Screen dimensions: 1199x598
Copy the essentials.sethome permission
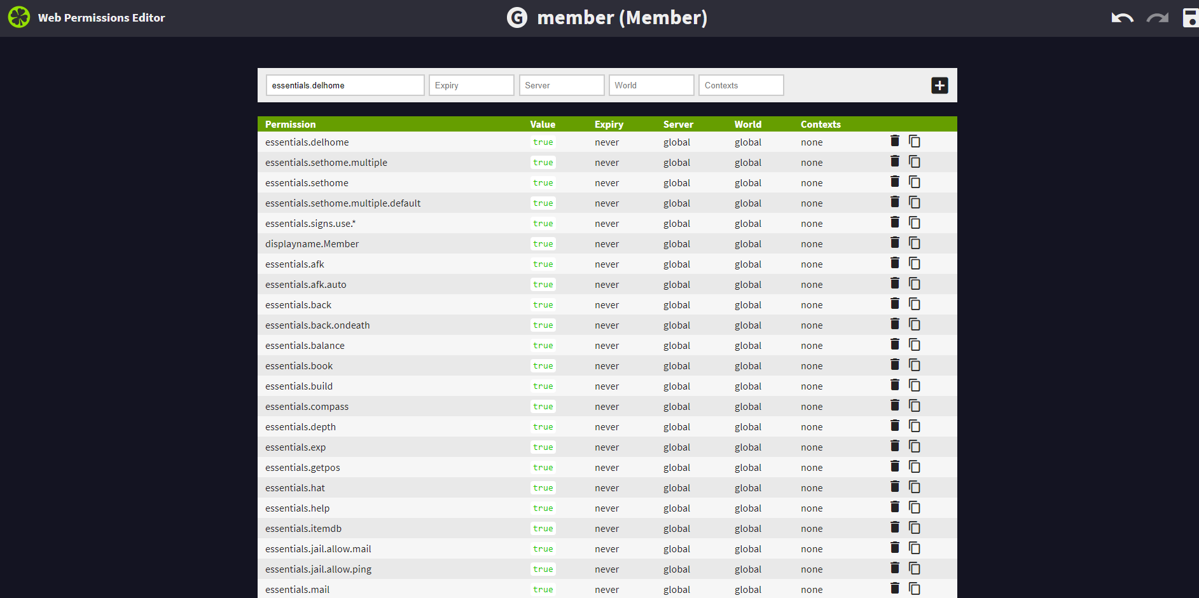click(915, 182)
